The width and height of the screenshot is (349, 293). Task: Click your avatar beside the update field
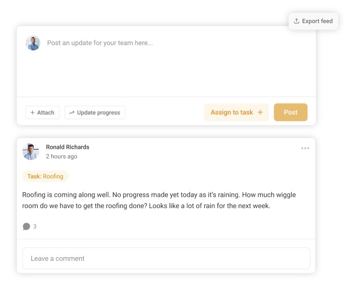[x=33, y=43]
